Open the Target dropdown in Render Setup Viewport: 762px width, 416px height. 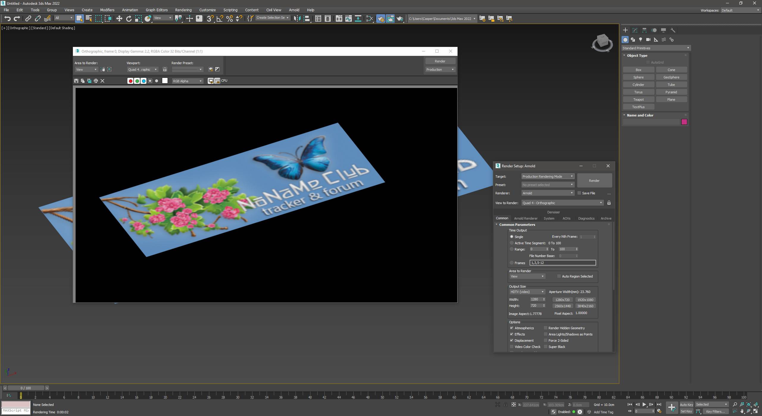pyautogui.click(x=548, y=177)
